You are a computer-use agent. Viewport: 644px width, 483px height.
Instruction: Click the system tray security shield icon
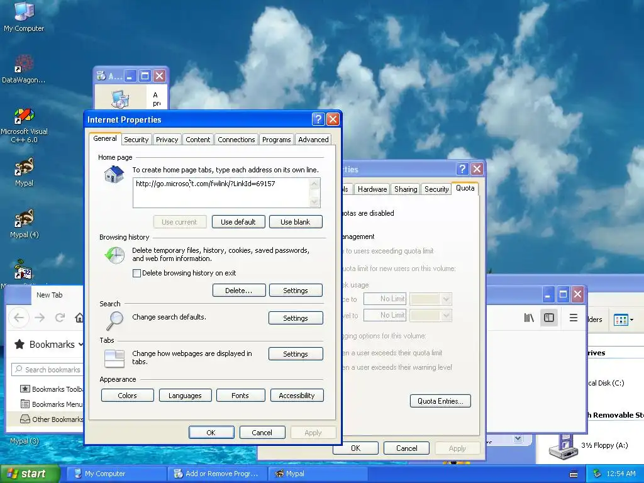pyautogui.click(x=597, y=474)
